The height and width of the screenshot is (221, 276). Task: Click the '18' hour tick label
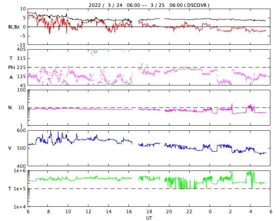pyautogui.click(x=149, y=212)
